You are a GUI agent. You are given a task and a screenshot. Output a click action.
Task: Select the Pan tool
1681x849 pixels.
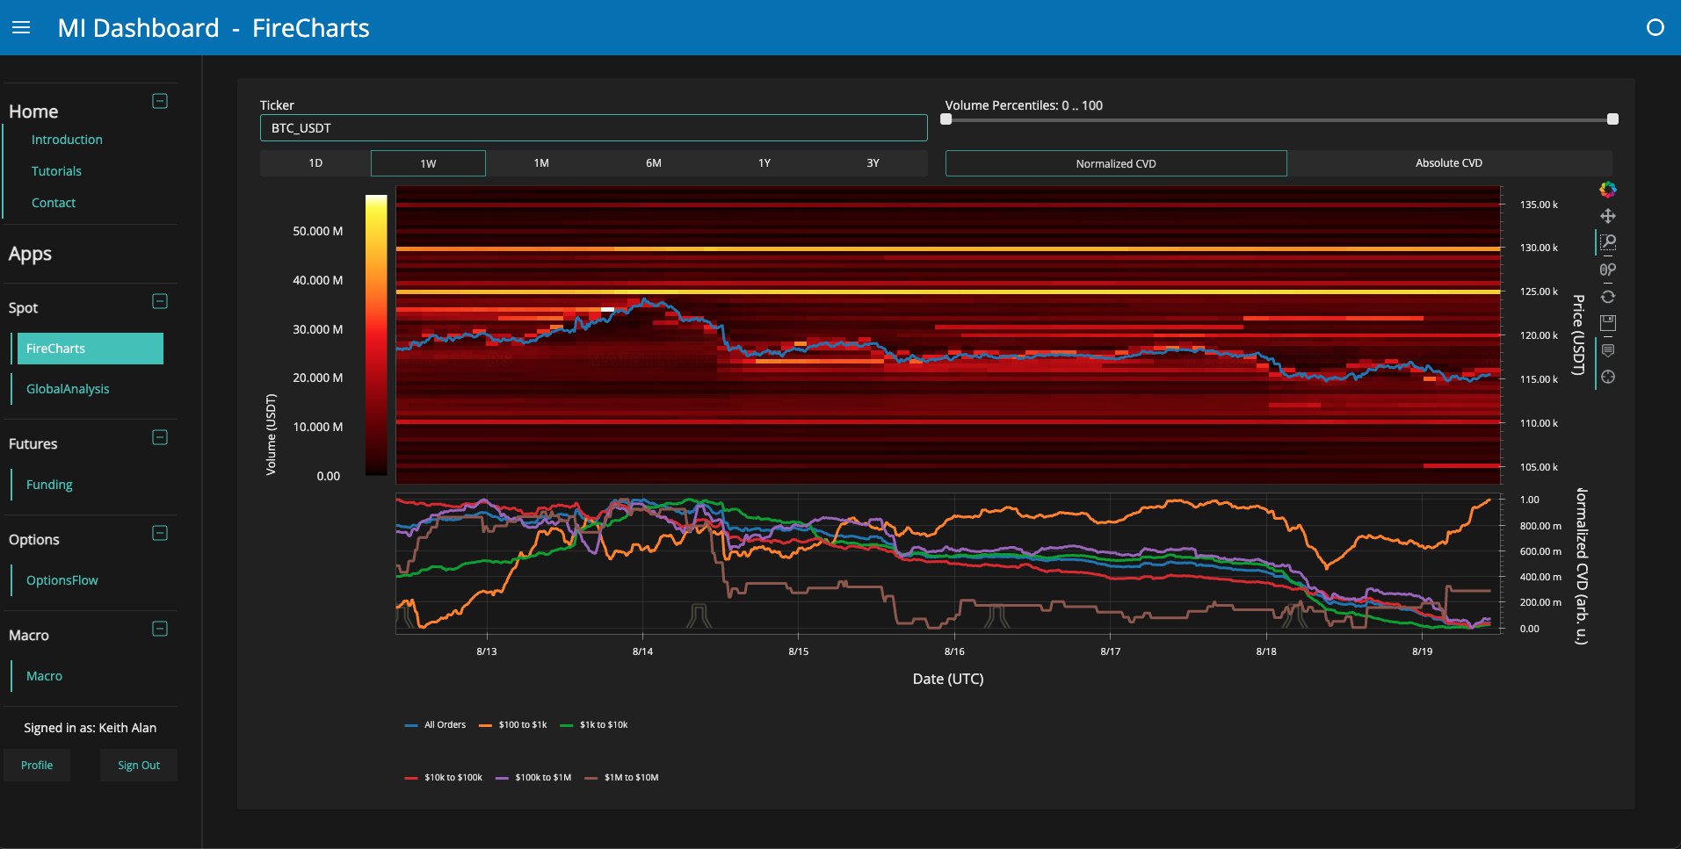1607,216
